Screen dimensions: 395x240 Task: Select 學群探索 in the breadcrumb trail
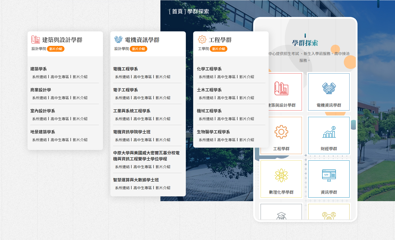(x=198, y=12)
